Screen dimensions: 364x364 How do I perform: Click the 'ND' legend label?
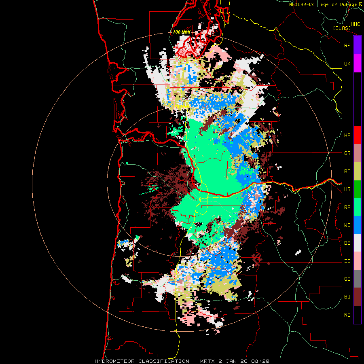[347, 315]
